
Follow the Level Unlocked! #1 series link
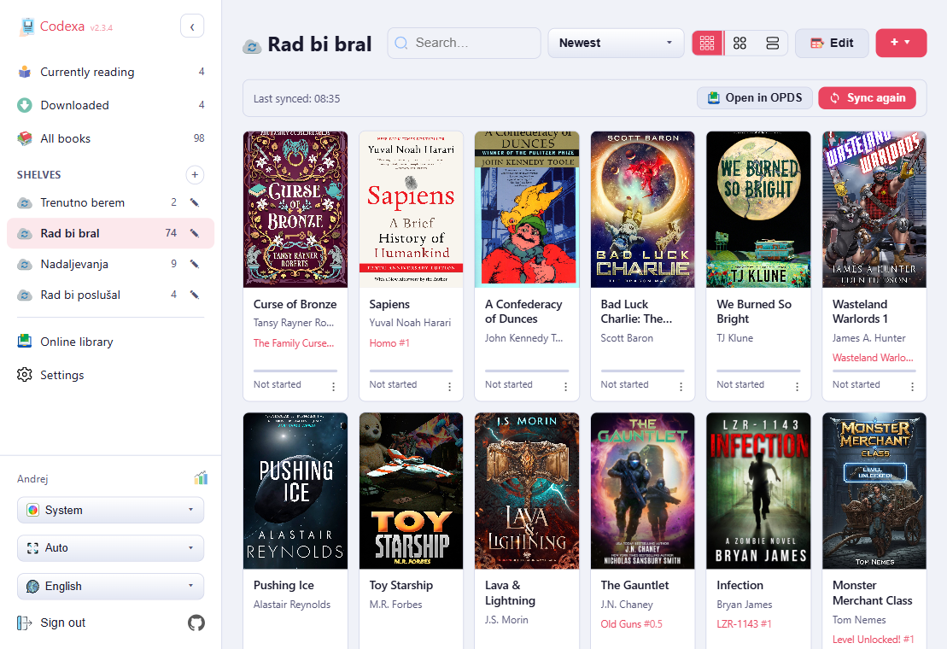[874, 640]
